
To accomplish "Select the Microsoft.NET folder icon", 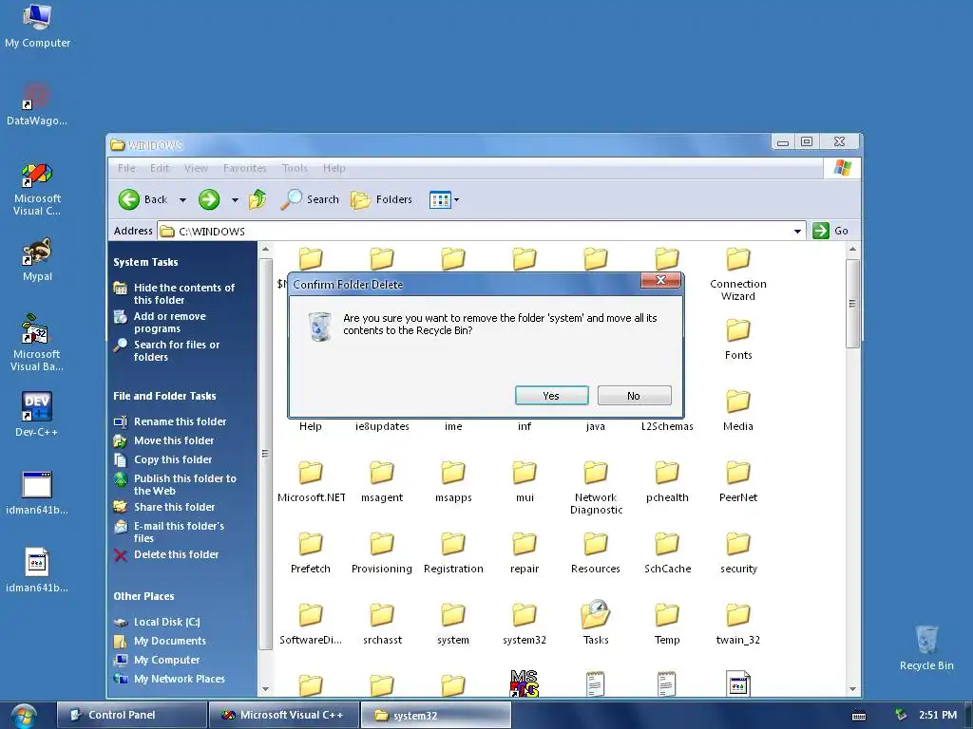I will [311, 473].
